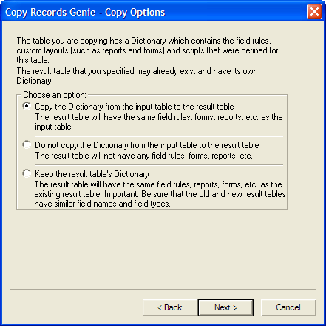Click the intro paragraph starting 'The table you are copying has a Dictionary'

point(147,50)
